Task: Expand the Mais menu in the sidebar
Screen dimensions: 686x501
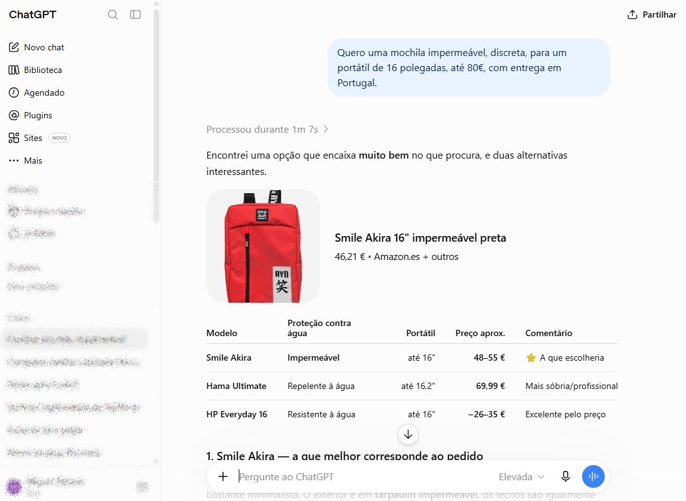Action: 33,161
